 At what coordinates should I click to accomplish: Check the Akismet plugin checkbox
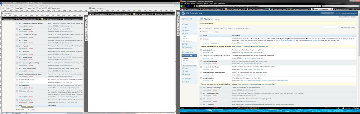click(201, 39)
